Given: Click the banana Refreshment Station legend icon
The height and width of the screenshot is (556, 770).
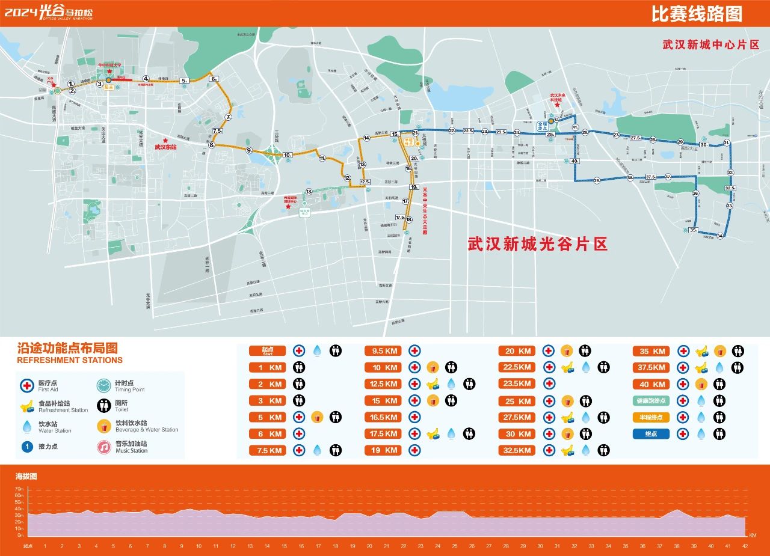Looking at the screenshot, I should [x=26, y=406].
